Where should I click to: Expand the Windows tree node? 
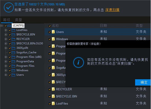click(x=6, y=70)
